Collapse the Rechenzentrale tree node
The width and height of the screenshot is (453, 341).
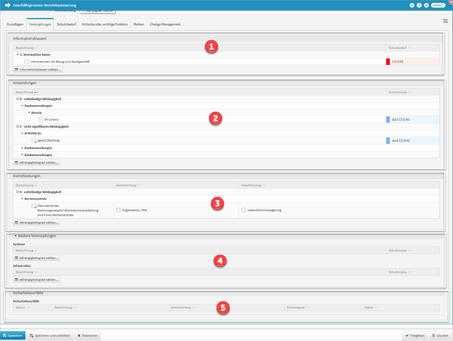22,199
